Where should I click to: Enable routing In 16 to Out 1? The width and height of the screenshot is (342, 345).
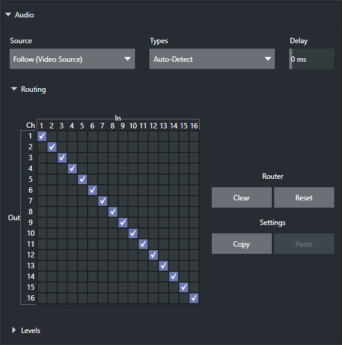point(194,136)
